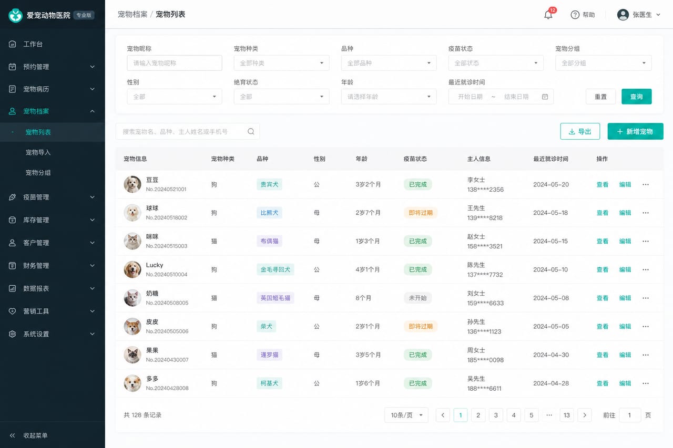Click the 数据报表 chart icon

tap(13, 288)
